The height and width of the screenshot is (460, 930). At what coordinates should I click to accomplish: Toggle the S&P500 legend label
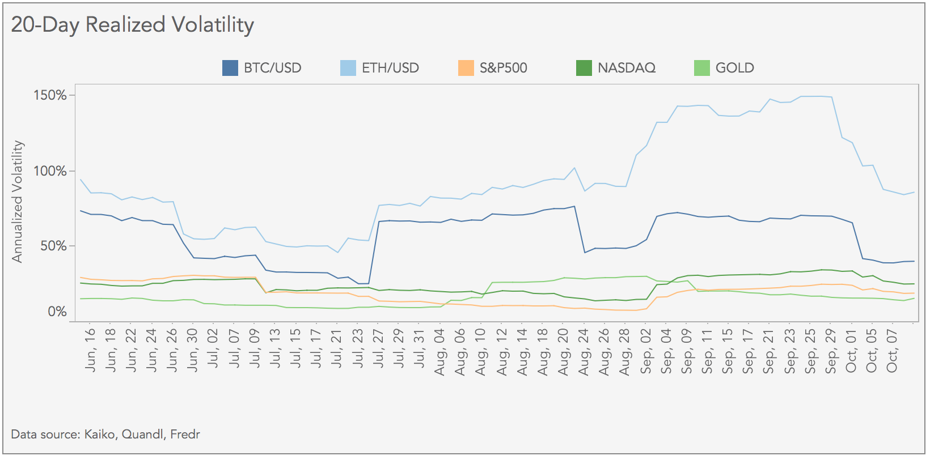coord(503,68)
